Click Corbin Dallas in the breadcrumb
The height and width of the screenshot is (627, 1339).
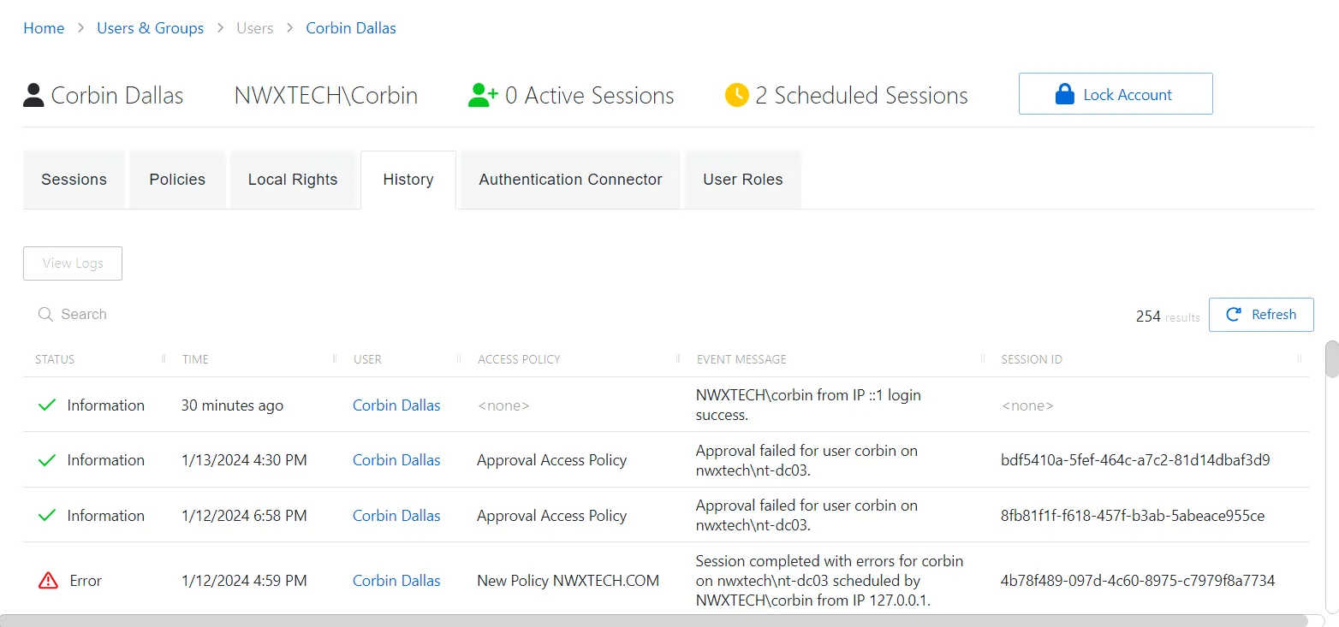351,28
